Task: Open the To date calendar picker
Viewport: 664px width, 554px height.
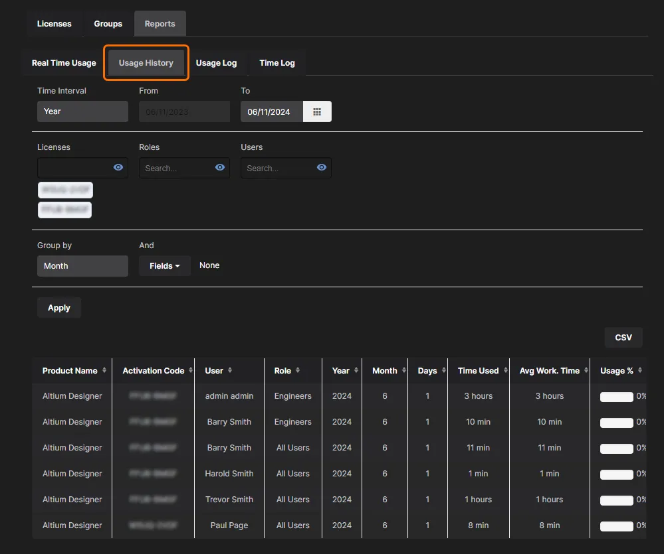Action: click(x=317, y=111)
